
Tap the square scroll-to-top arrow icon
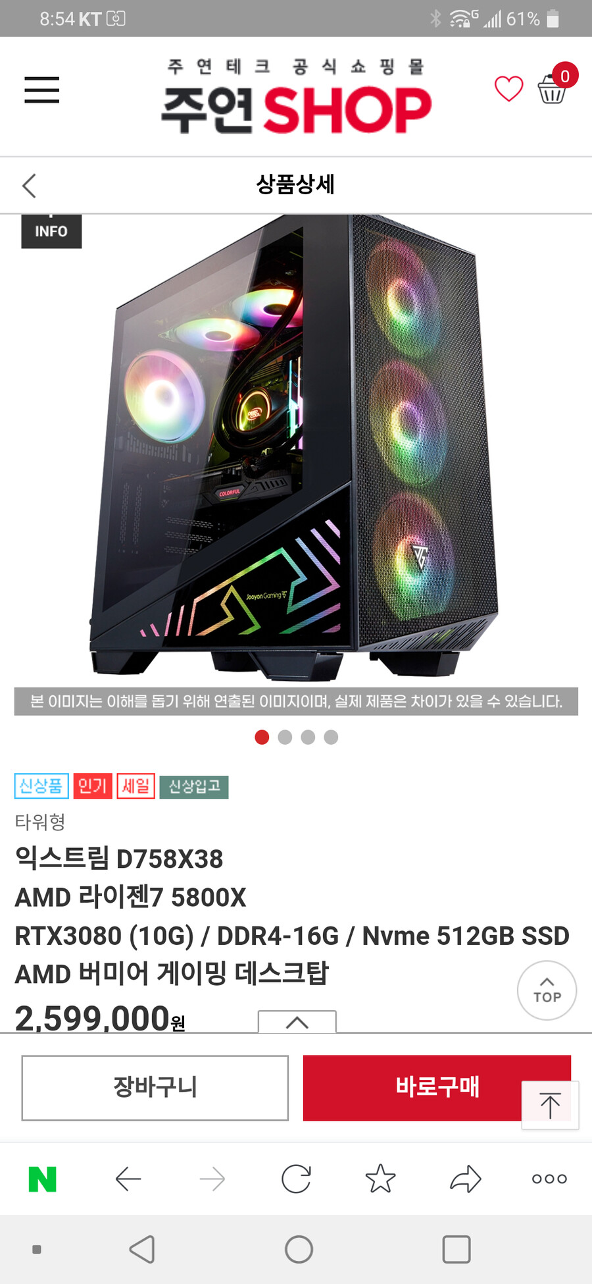(x=550, y=1106)
